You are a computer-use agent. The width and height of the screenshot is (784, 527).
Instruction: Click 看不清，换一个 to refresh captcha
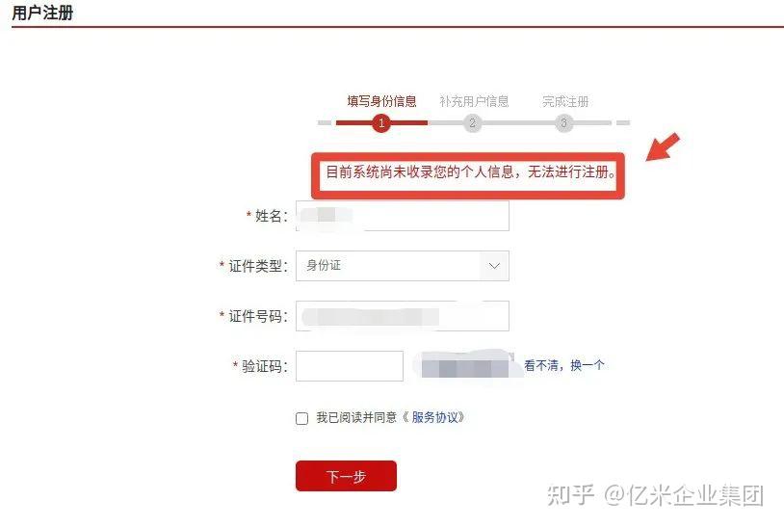tap(564, 365)
